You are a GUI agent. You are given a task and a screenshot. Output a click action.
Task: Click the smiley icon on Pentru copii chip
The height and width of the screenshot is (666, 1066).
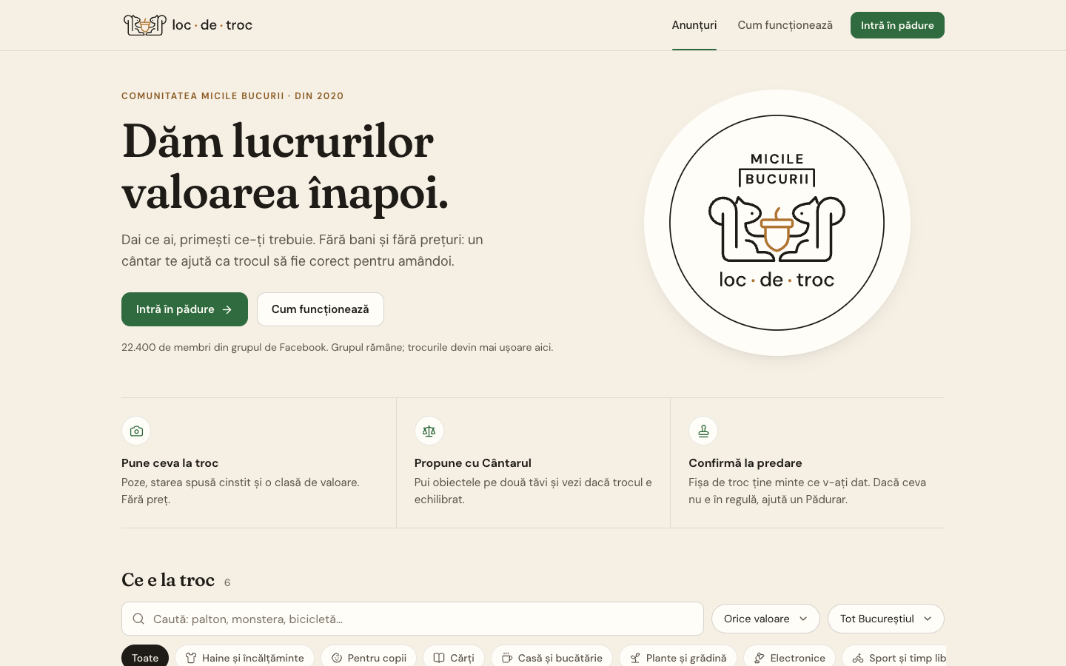point(337,658)
